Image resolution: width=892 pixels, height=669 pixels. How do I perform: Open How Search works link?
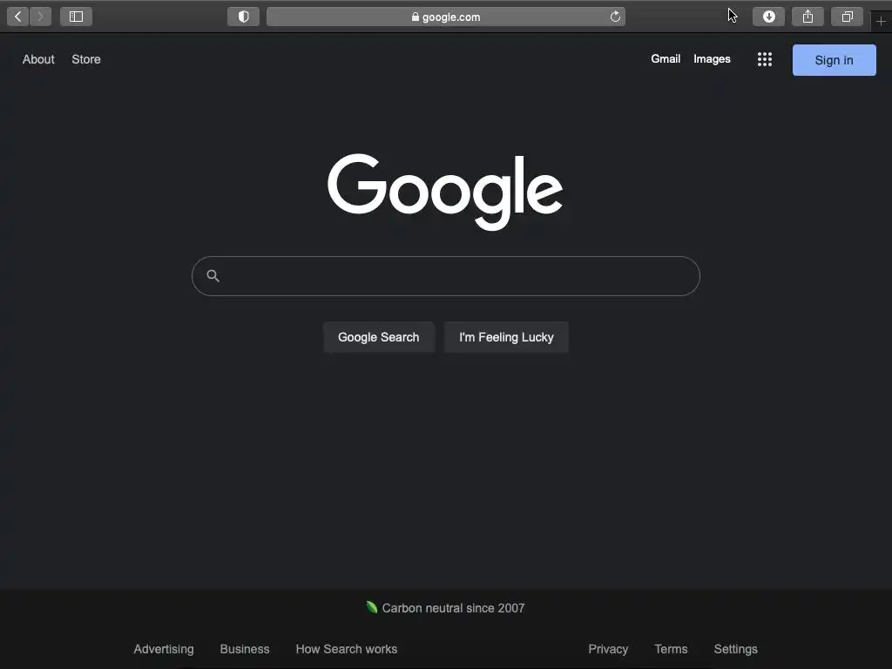click(x=347, y=649)
